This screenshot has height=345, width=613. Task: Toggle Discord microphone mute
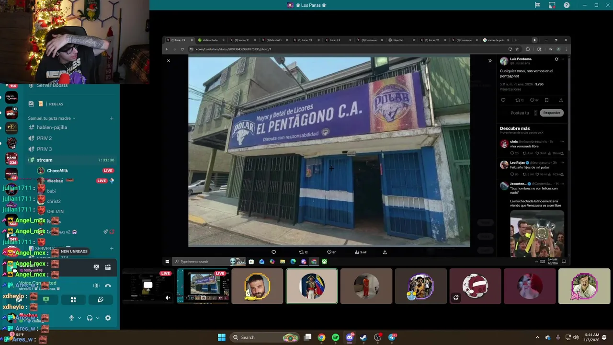point(71,318)
